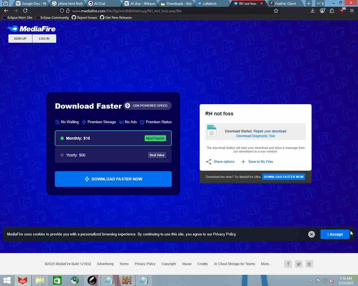
Task: Open the browser downloads panel
Action: [x=313, y=11]
